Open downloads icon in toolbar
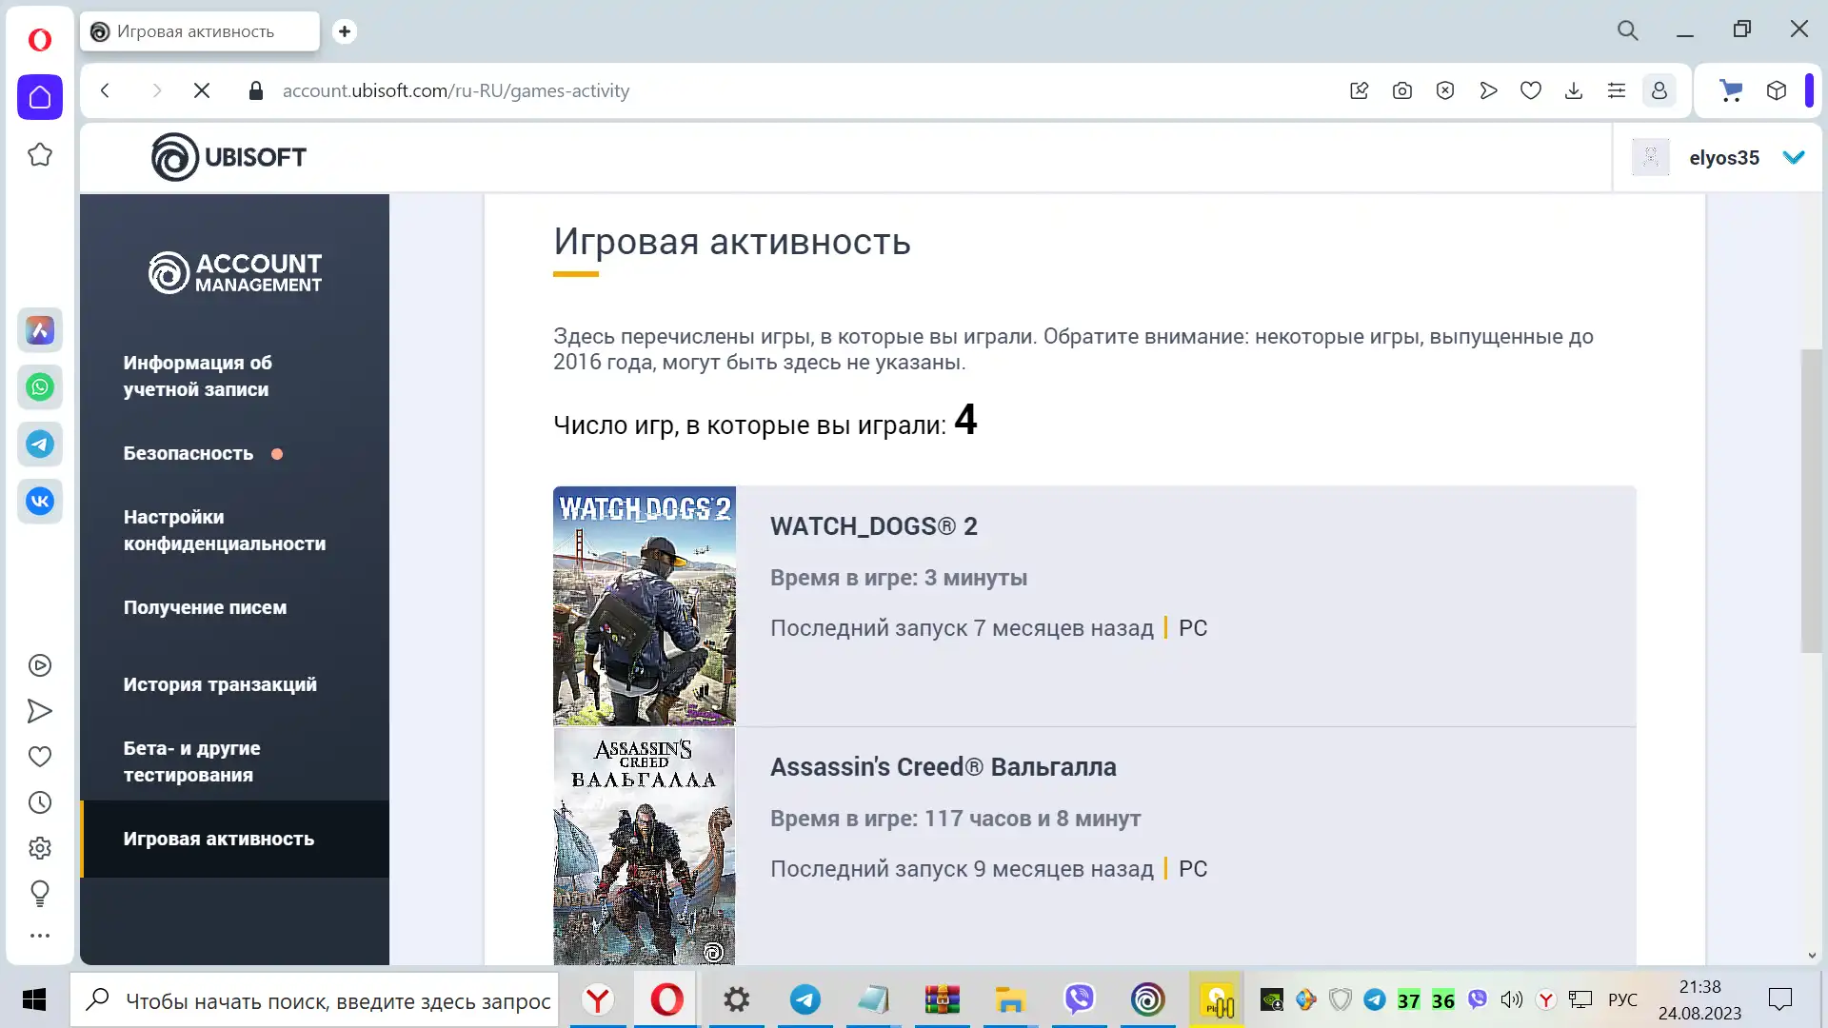Screen dimensions: 1828x1028 click(x=1574, y=90)
